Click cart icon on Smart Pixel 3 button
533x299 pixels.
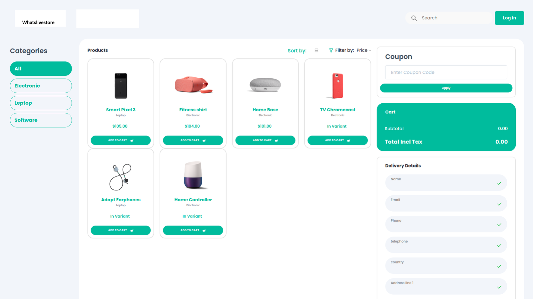click(x=132, y=141)
